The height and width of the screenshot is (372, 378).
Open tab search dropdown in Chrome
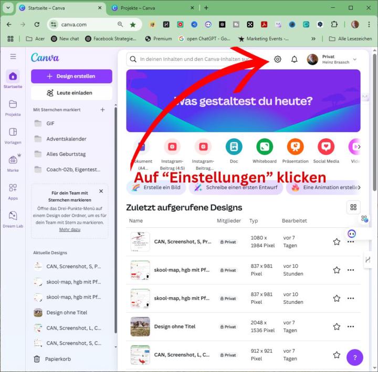[x=8, y=8]
